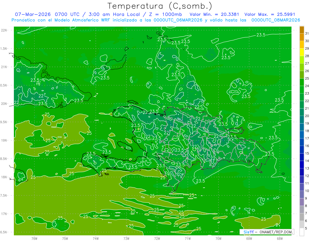Click the "68W" longitude axis label
Viewport: 314px width, 242px height.
tap(280, 239)
